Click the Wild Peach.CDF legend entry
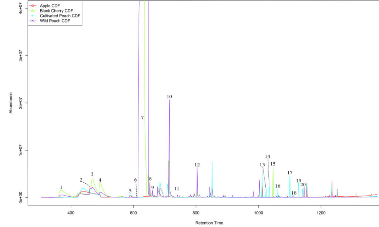This screenshot has height=227, width=379. coord(55,21)
